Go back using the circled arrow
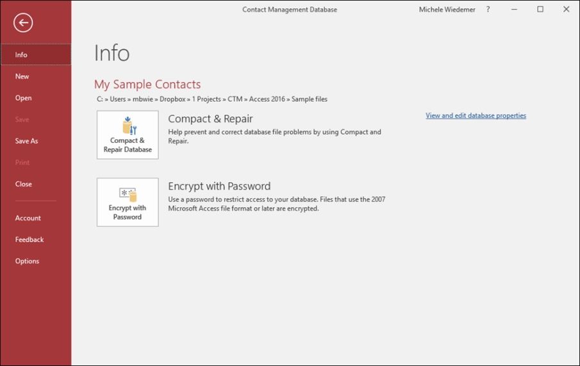This screenshot has height=366, width=580. [23, 22]
